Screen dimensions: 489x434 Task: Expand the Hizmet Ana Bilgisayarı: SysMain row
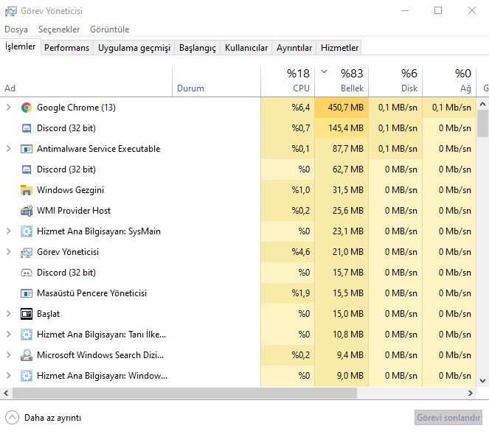coord(9,231)
